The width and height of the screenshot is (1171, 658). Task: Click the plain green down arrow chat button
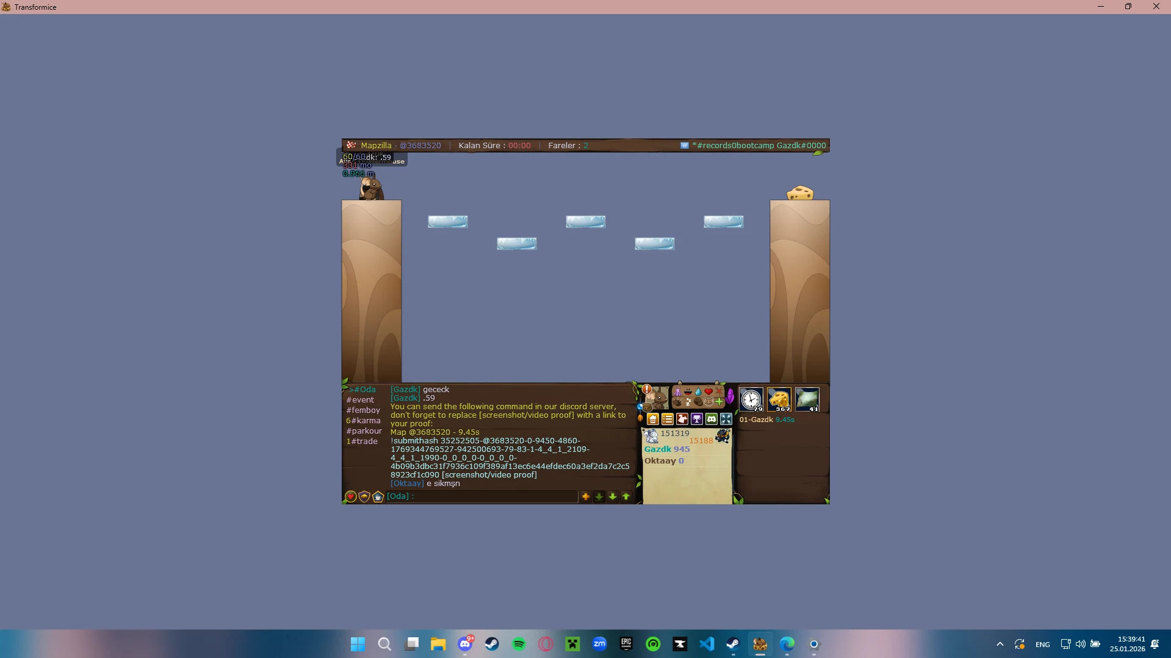click(613, 496)
